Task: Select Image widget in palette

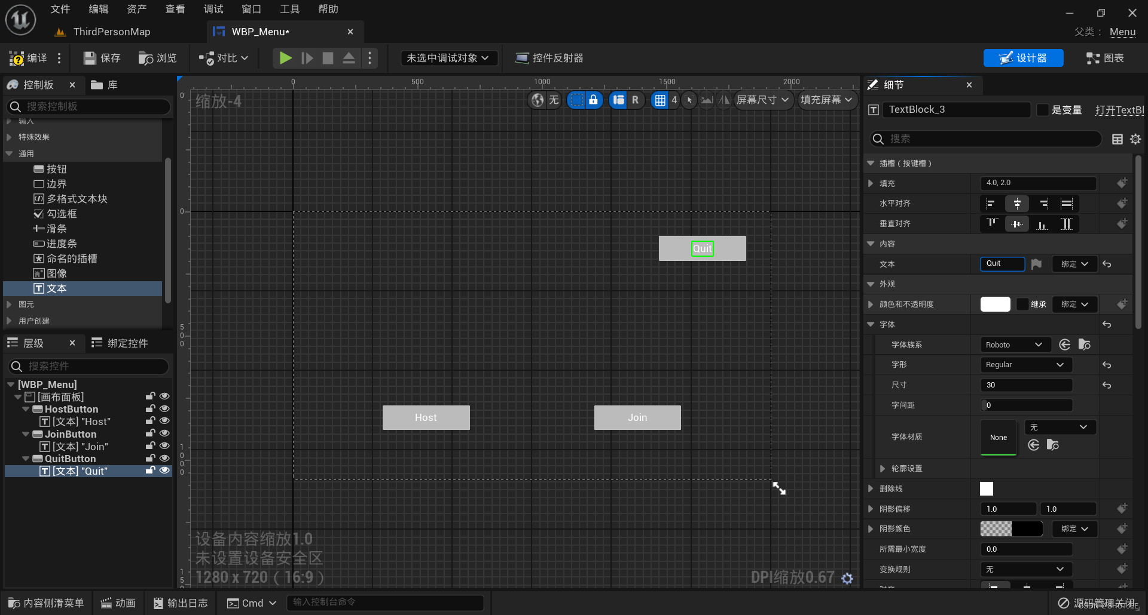Action: pyautogui.click(x=51, y=273)
